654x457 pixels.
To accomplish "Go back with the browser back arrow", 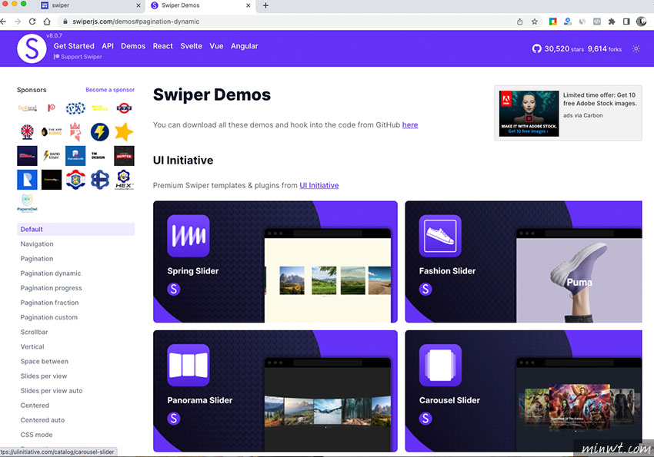I will pyautogui.click(x=3, y=22).
